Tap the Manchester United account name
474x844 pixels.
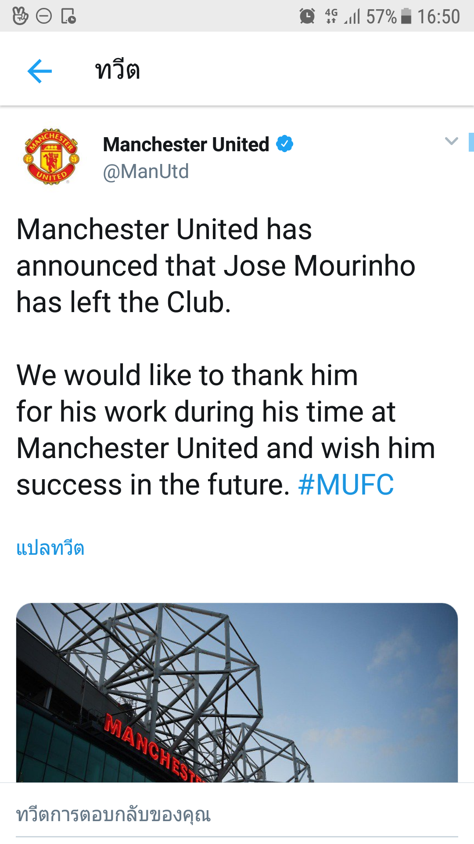(186, 144)
